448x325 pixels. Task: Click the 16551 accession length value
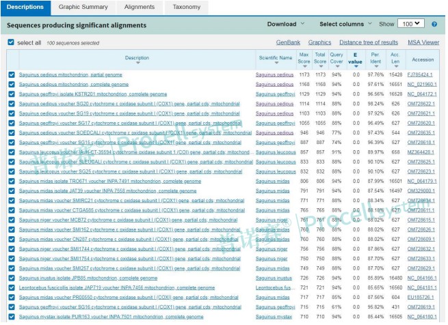tap(395, 85)
